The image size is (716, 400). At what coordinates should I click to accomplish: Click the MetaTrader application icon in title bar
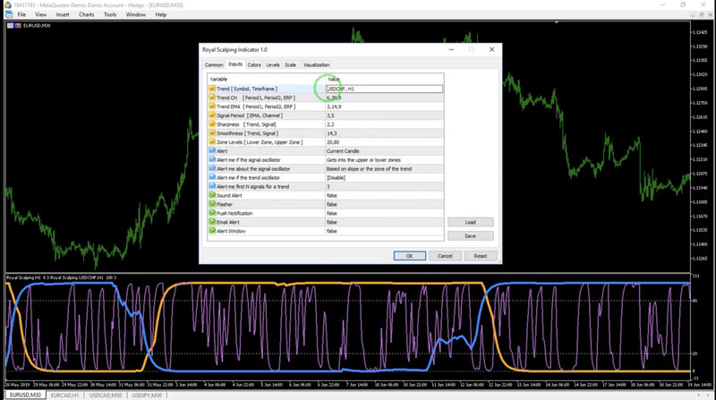(8, 5)
